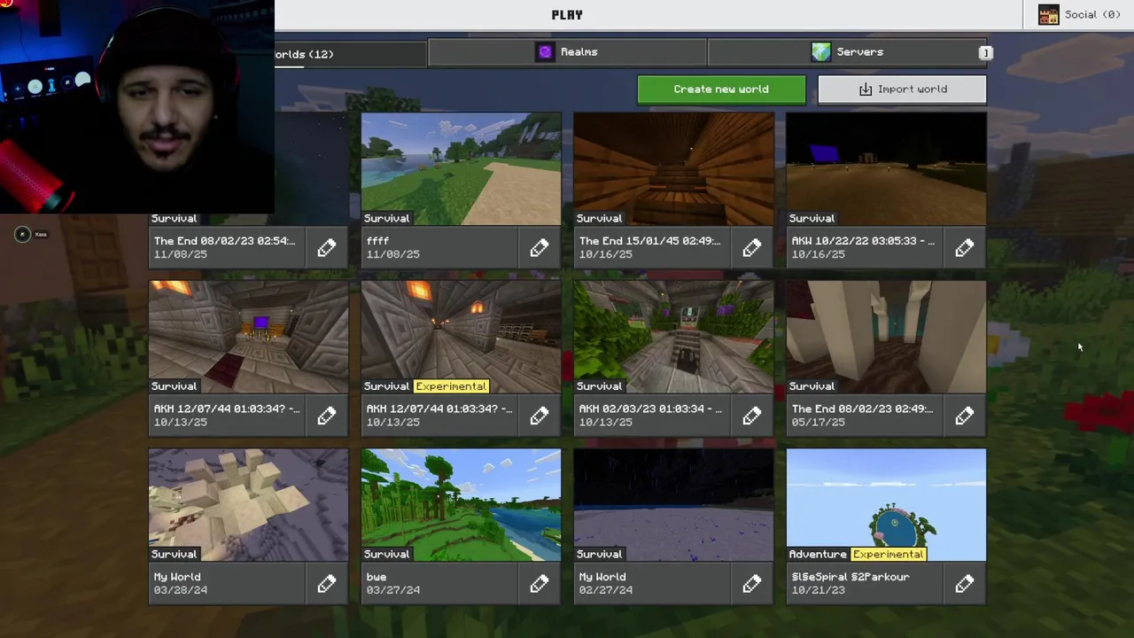Click the 'AKW 10/22/22 03:05:33 -' name
The width and height of the screenshot is (1134, 638).
pyautogui.click(x=863, y=241)
